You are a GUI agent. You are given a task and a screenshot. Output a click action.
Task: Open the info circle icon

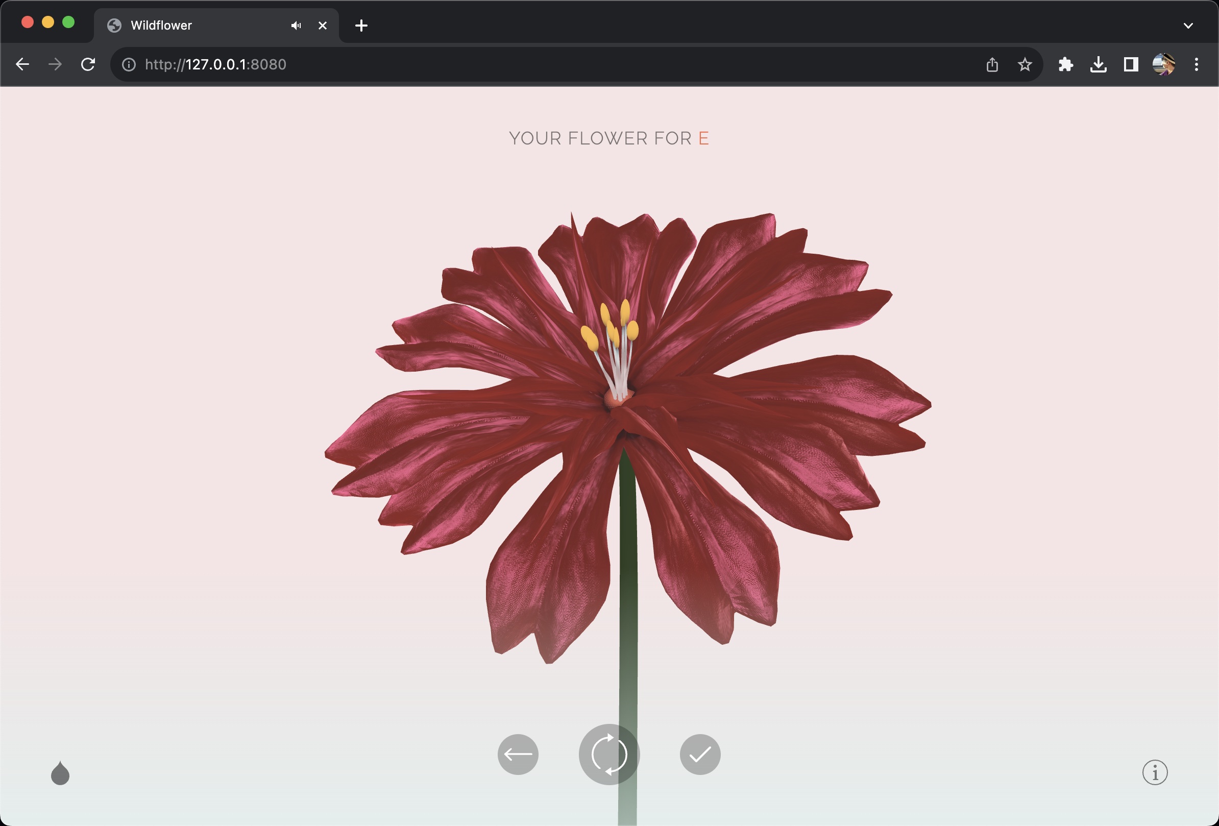point(1155,772)
